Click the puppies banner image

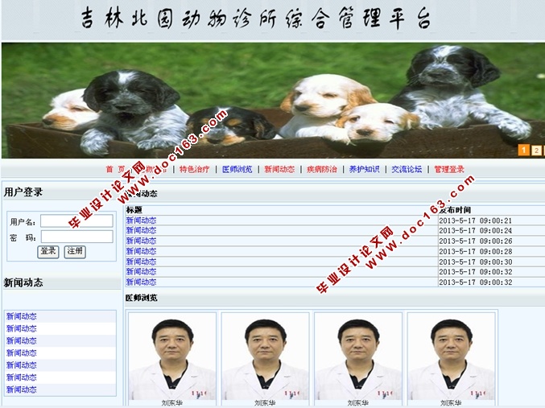coord(272,100)
